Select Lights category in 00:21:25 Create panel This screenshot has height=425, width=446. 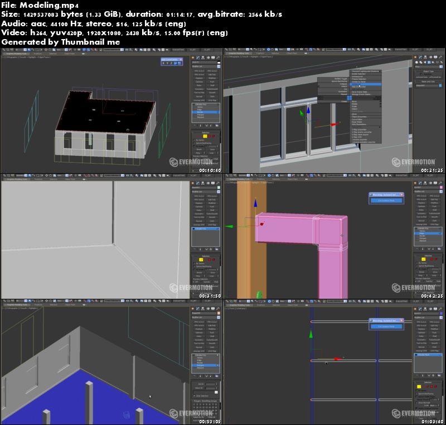[425, 62]
